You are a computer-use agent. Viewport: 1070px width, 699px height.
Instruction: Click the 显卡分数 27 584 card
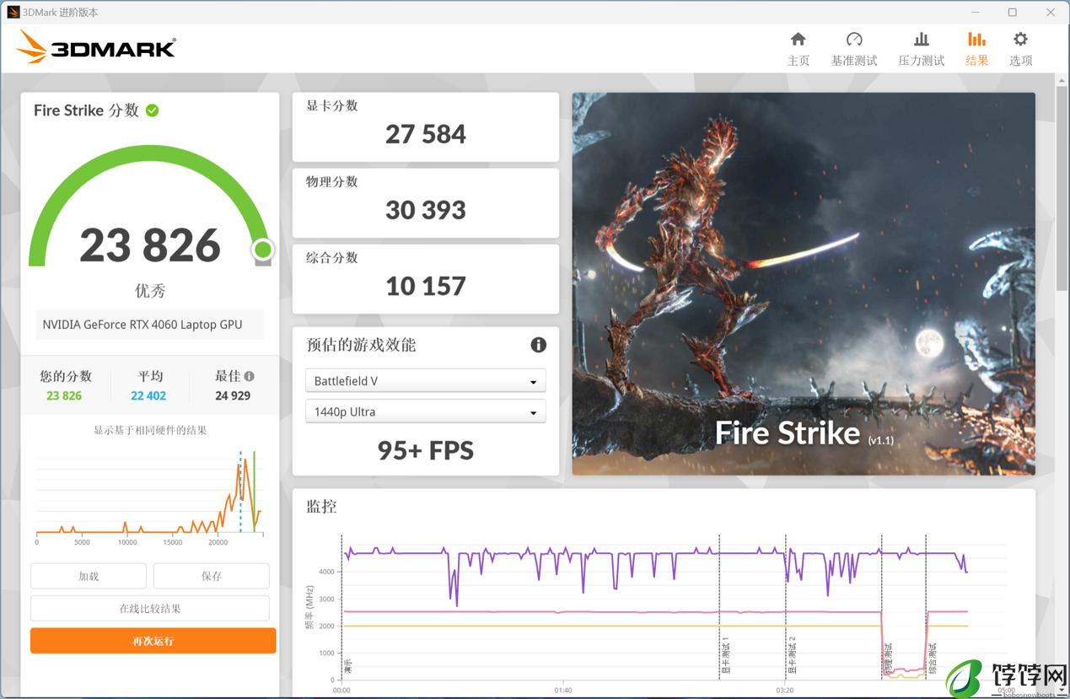click(x=425, y=126)
